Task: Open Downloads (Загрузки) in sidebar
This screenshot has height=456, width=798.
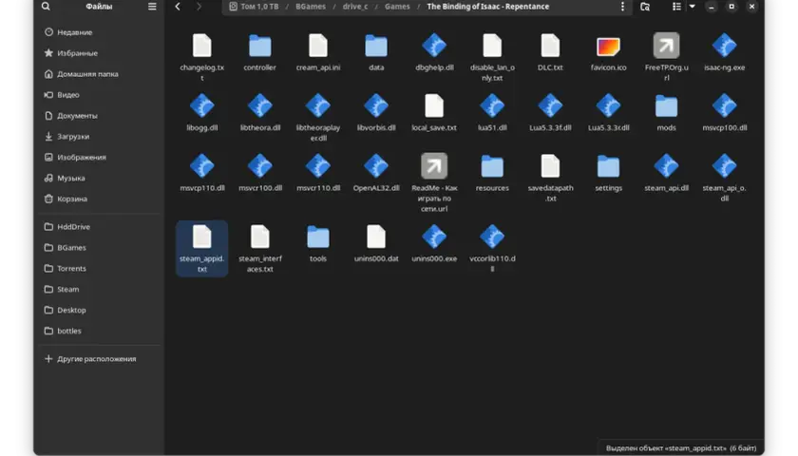Action: pos(99,137)
